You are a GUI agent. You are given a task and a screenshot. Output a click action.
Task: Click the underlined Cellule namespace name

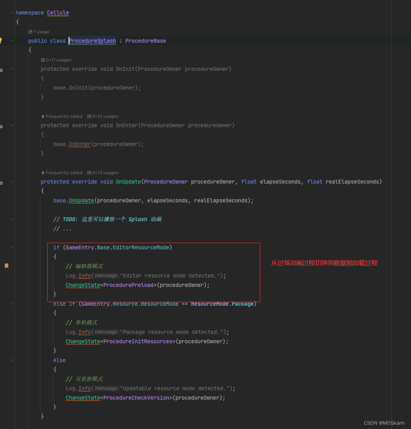(x=58, y=12)
